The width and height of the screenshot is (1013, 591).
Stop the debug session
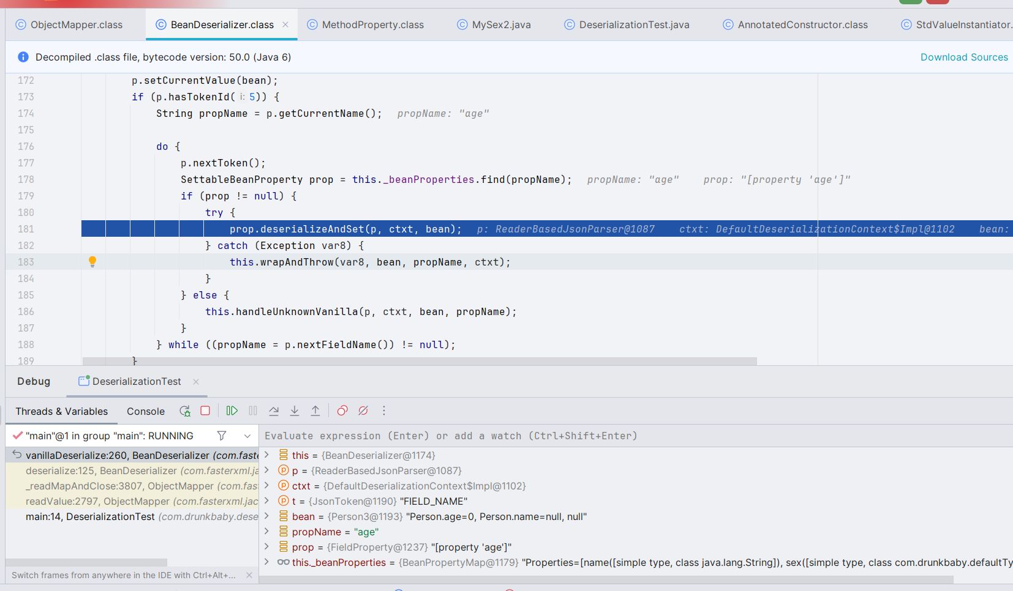(205, 411)
